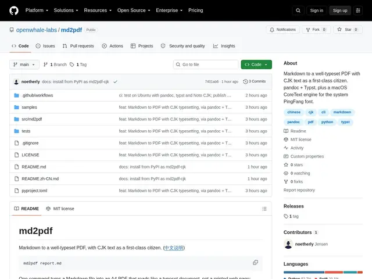372x279 pixels.
Task: Open the search magnifier button
Action: [298, 10]
